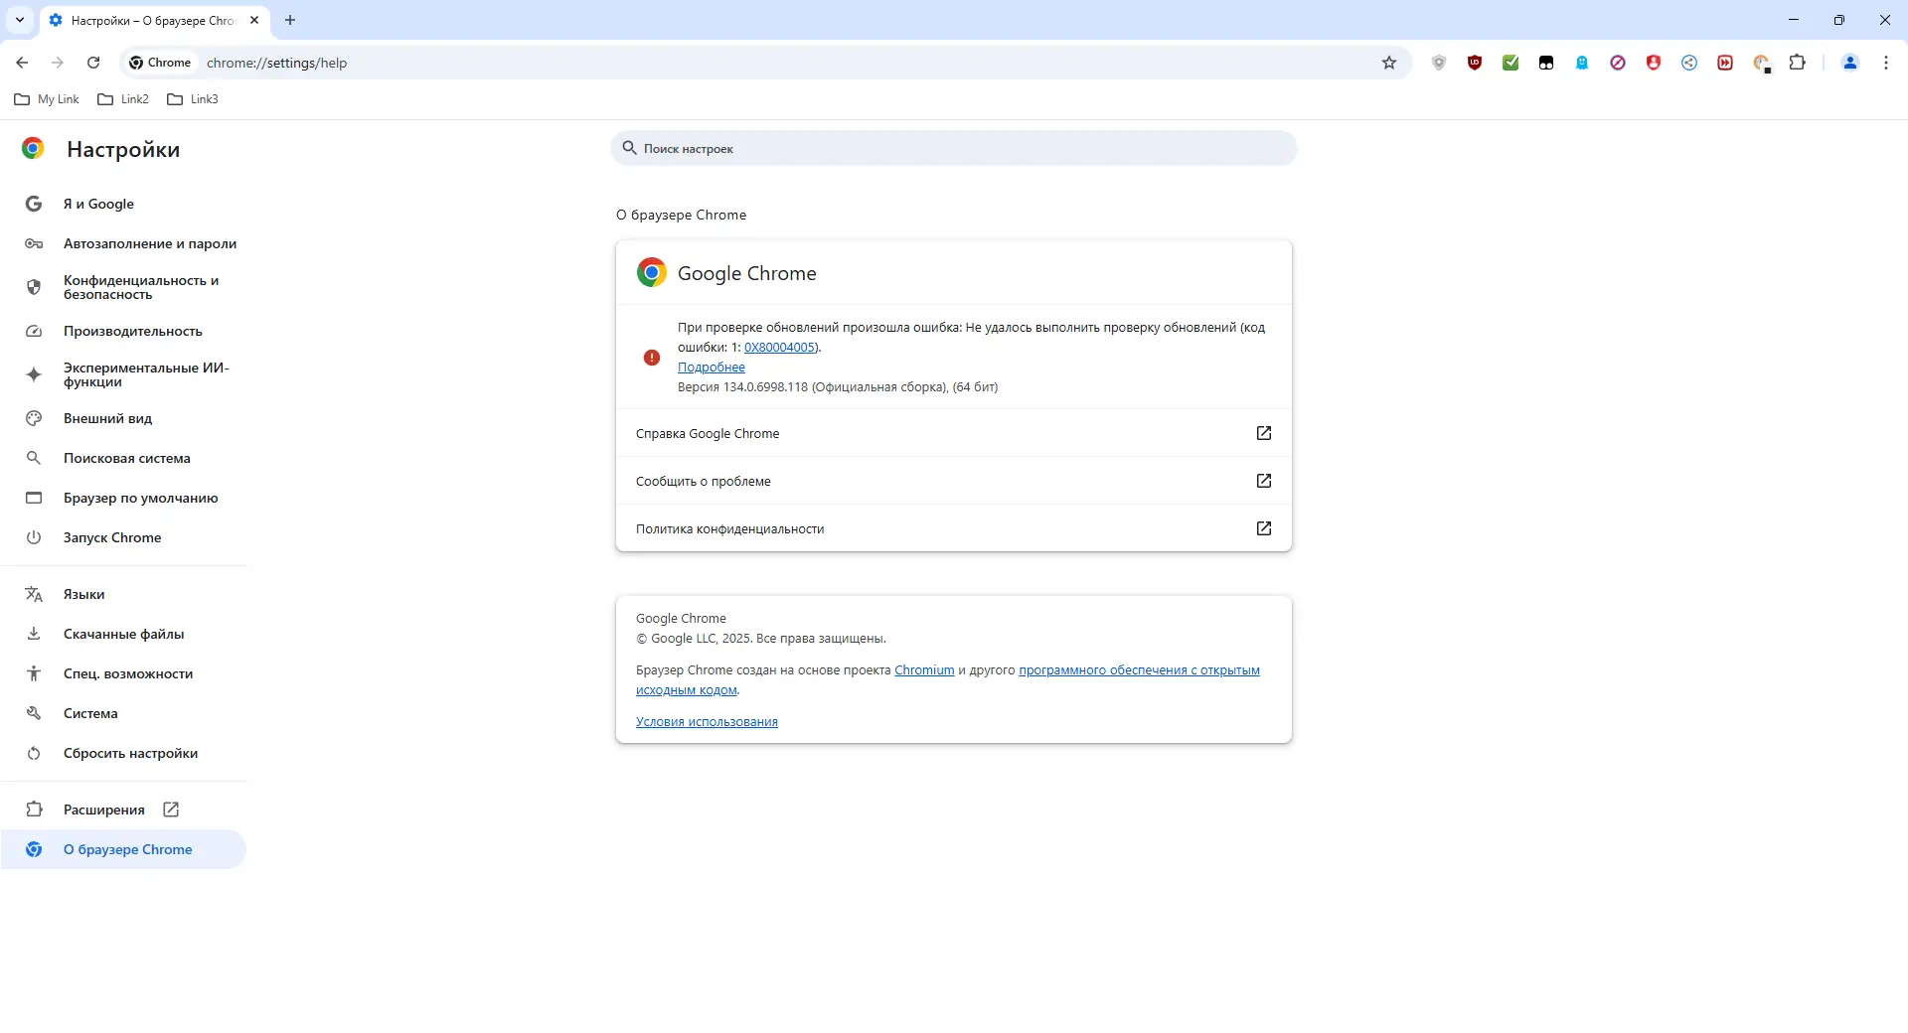Screen dimensions: 1908x1033
Task: Open the red shield person extension
Action: click(1654, 63)
